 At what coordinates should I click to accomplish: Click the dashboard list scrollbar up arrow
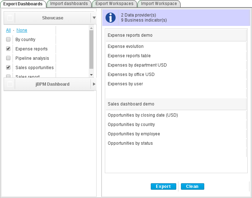[x=92, y=28]
